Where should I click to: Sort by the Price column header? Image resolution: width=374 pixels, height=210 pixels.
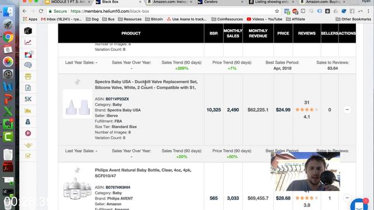(x=283, y=33)
